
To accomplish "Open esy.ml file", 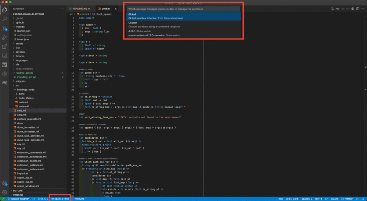I will (x=38, y=144).
